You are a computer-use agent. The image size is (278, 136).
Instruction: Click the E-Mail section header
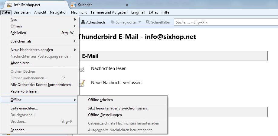[173, 56]
